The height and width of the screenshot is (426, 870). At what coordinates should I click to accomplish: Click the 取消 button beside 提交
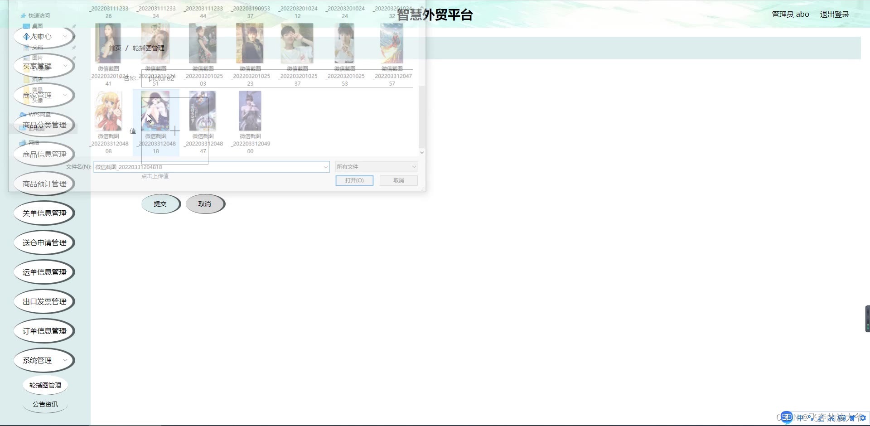205,204
